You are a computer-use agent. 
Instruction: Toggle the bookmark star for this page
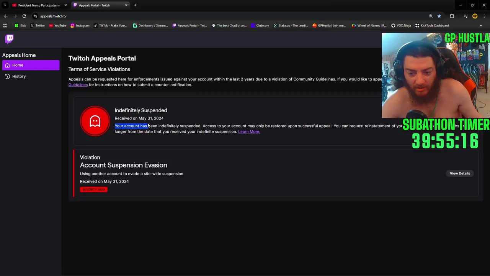tap(439, 16)
